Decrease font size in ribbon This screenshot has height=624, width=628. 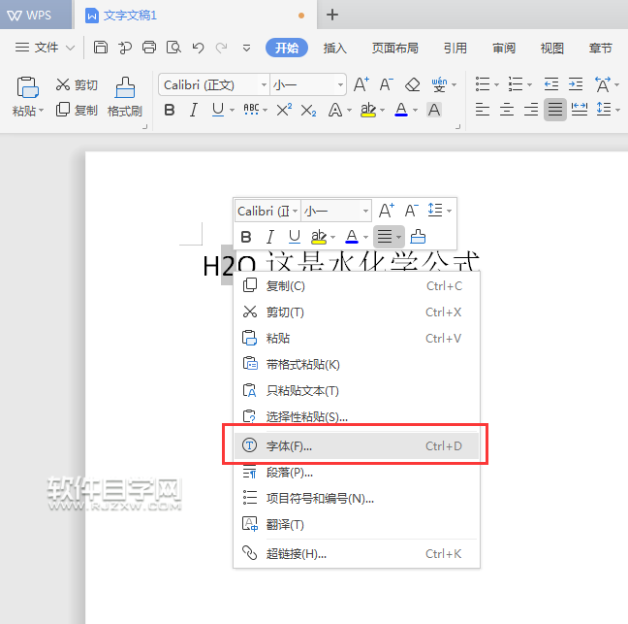click(x=387, y=84)
